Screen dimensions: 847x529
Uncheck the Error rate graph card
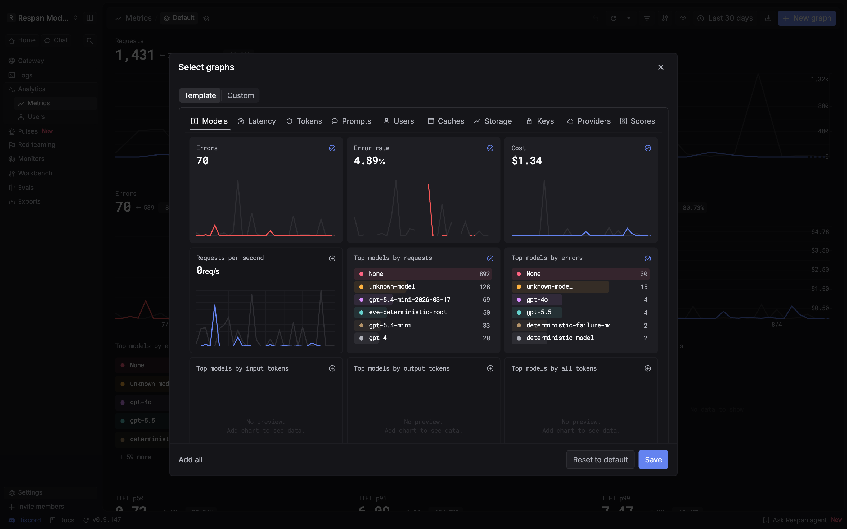tap(490, 148)
